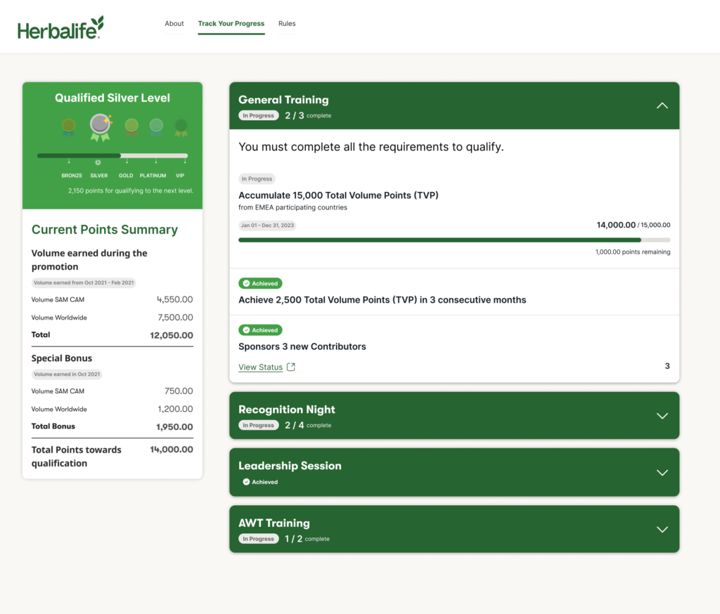Viewport: 720px width, 614px height.
Task: Click AWT Training In Progress badge
Action: 259,539
